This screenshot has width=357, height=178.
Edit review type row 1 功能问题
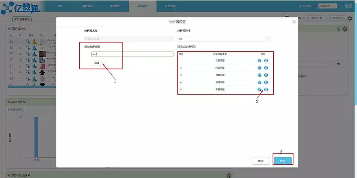click(259, 61)
